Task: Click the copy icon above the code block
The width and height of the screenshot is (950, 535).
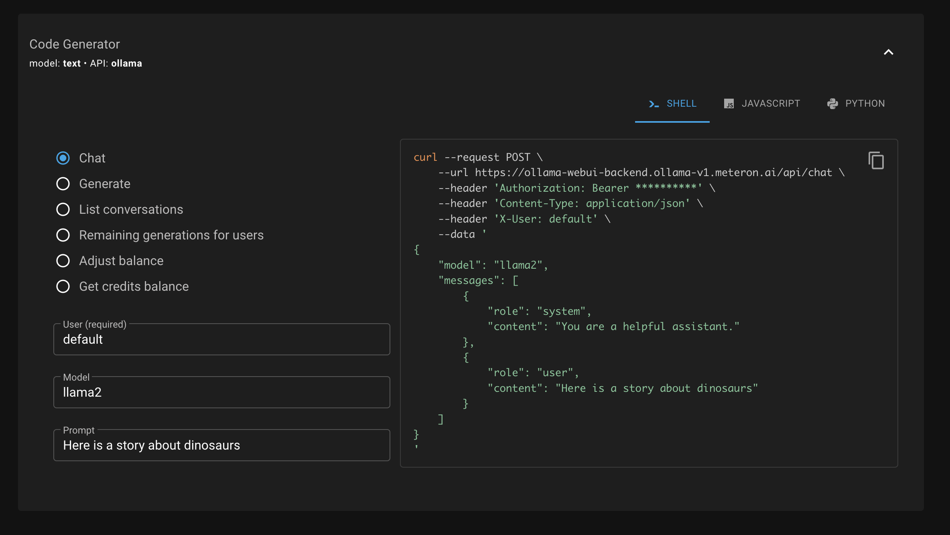Action: point(876,160)
